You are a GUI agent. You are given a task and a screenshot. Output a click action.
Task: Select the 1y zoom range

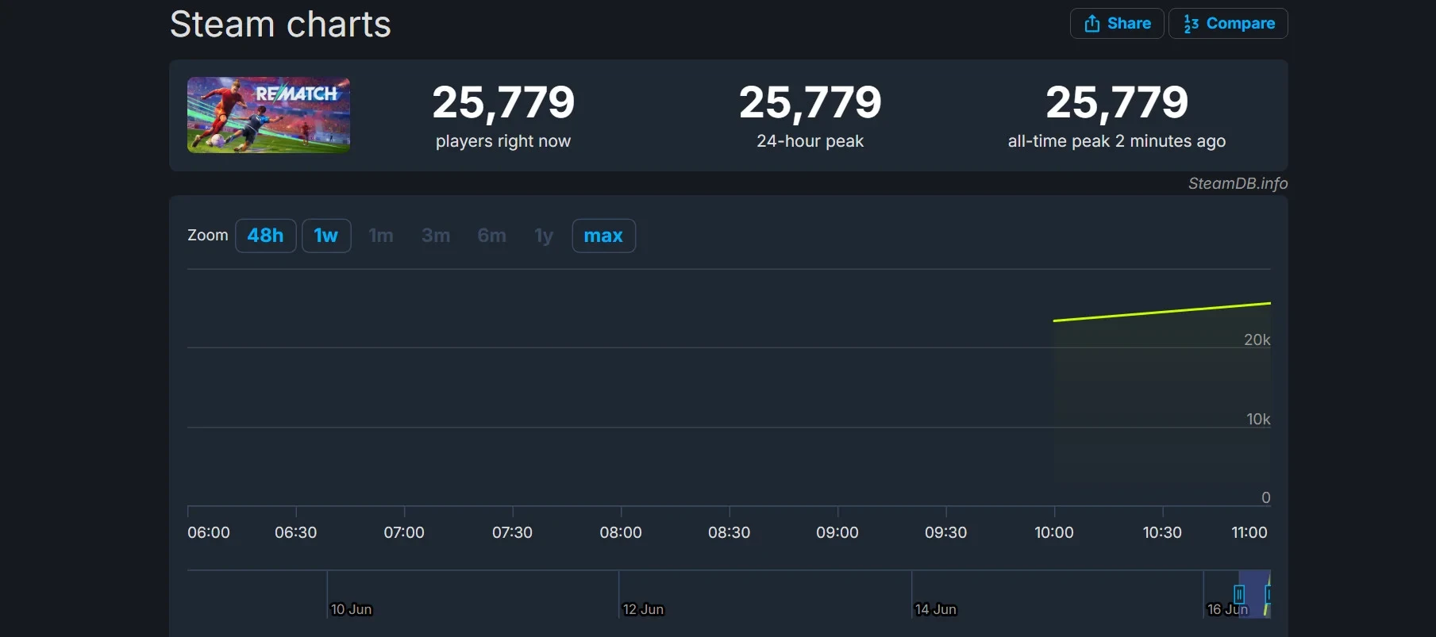click(x=544, y=236)
